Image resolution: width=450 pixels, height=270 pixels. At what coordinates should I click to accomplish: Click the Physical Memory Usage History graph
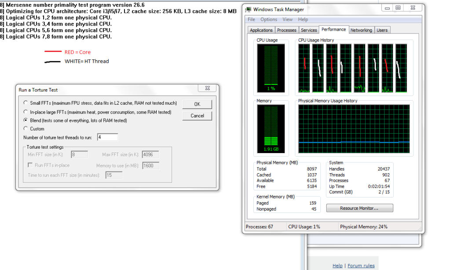(x=354, y=128)
